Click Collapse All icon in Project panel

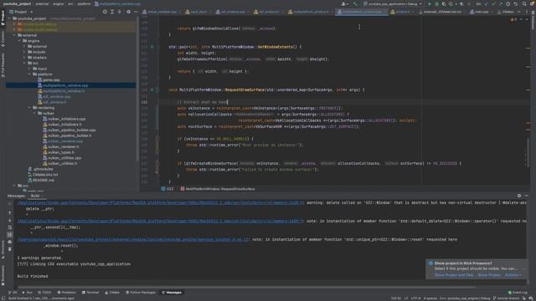(x=119, y=12)
